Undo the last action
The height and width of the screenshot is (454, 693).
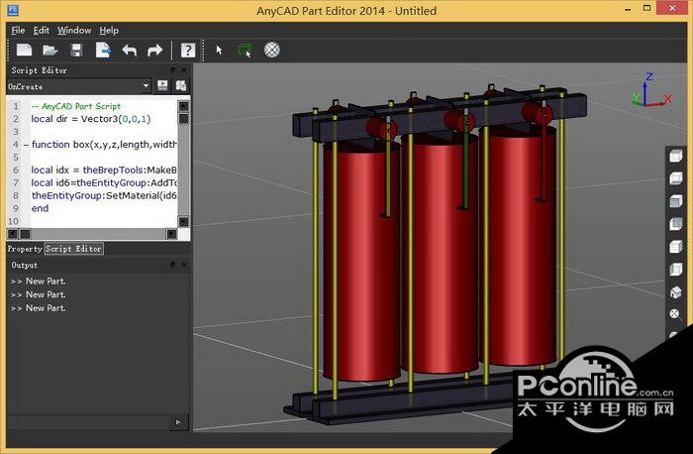tap(129, 50)
